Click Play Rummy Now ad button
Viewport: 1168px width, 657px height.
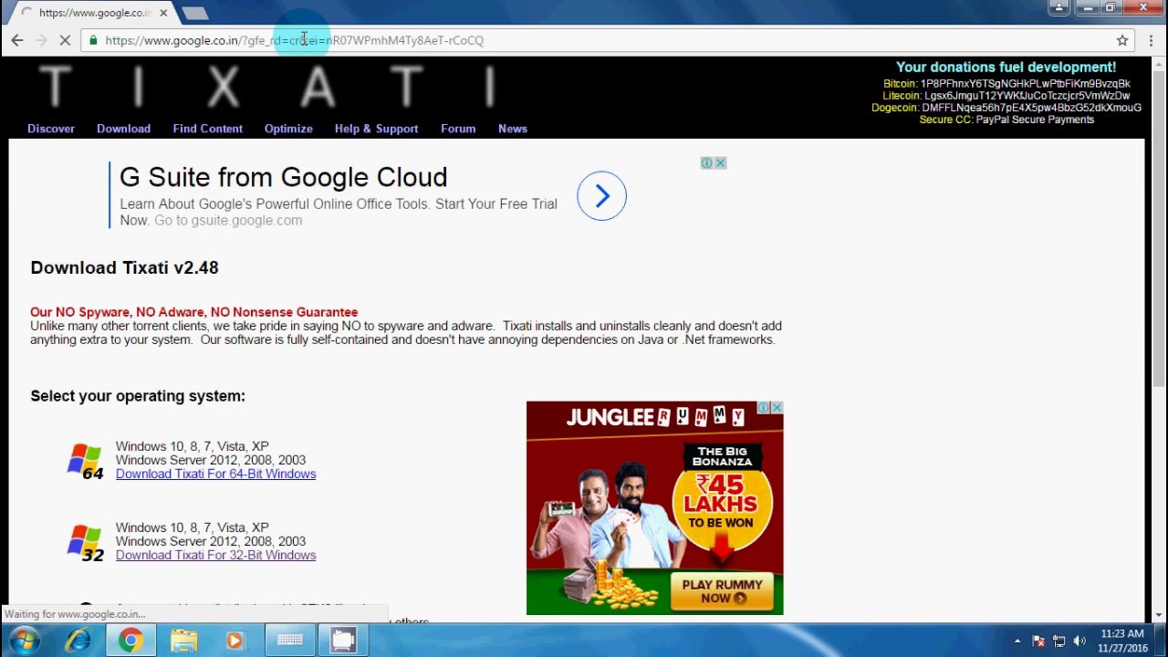pos(722,591)
